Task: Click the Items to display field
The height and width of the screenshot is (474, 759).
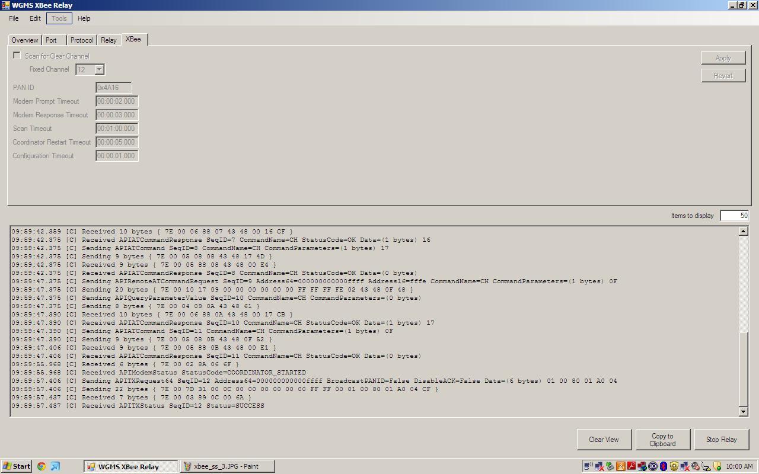Action: (x=735, y=216)
